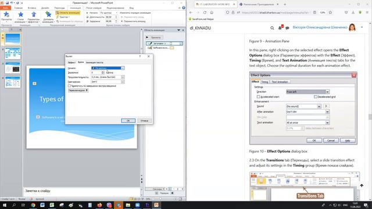
Task: Open PowerPoint Help question-mark icon
Action: (x=184, y=8)
